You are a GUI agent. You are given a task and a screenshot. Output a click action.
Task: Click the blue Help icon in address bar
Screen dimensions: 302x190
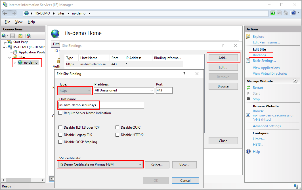click(293, 13)
